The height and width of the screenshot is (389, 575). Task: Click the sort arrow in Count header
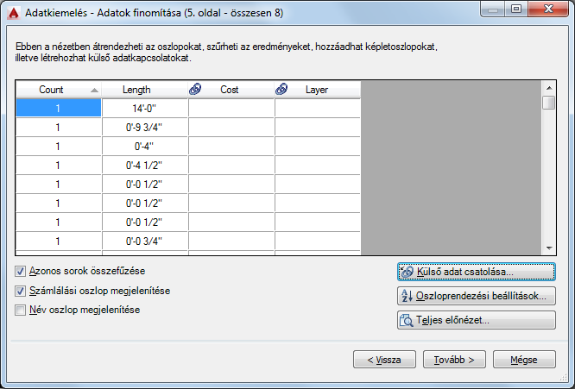[x=94, y=90]
